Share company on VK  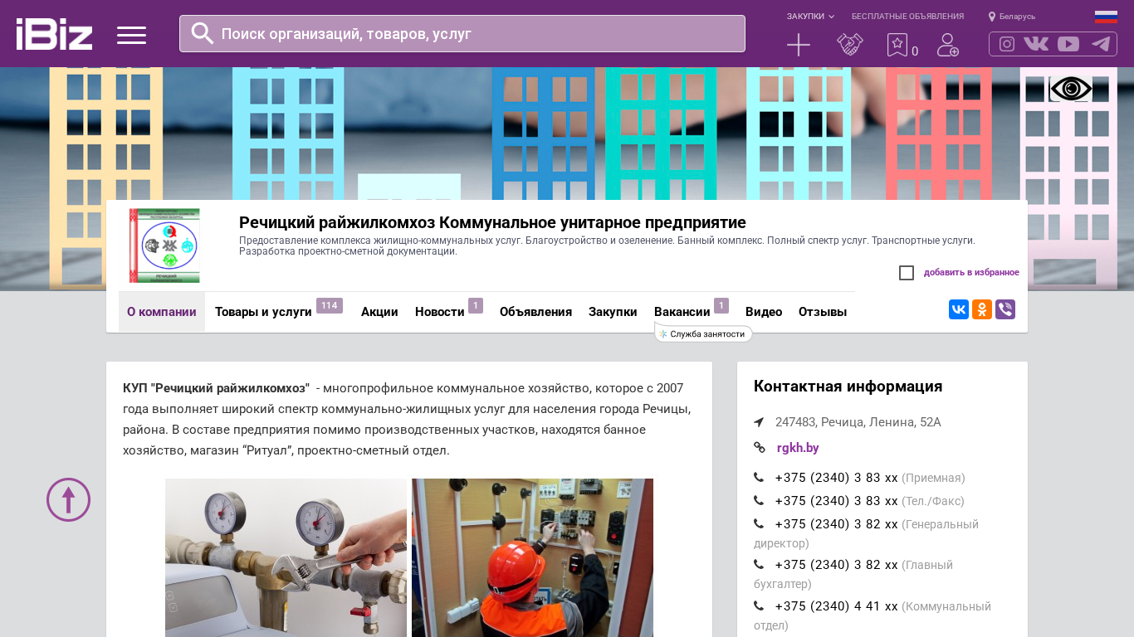pyautogui.click(x=959, y=309)
